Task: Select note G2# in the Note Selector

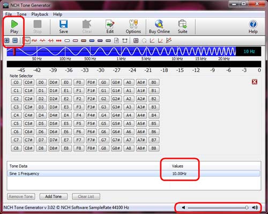Action: [116, 99]
